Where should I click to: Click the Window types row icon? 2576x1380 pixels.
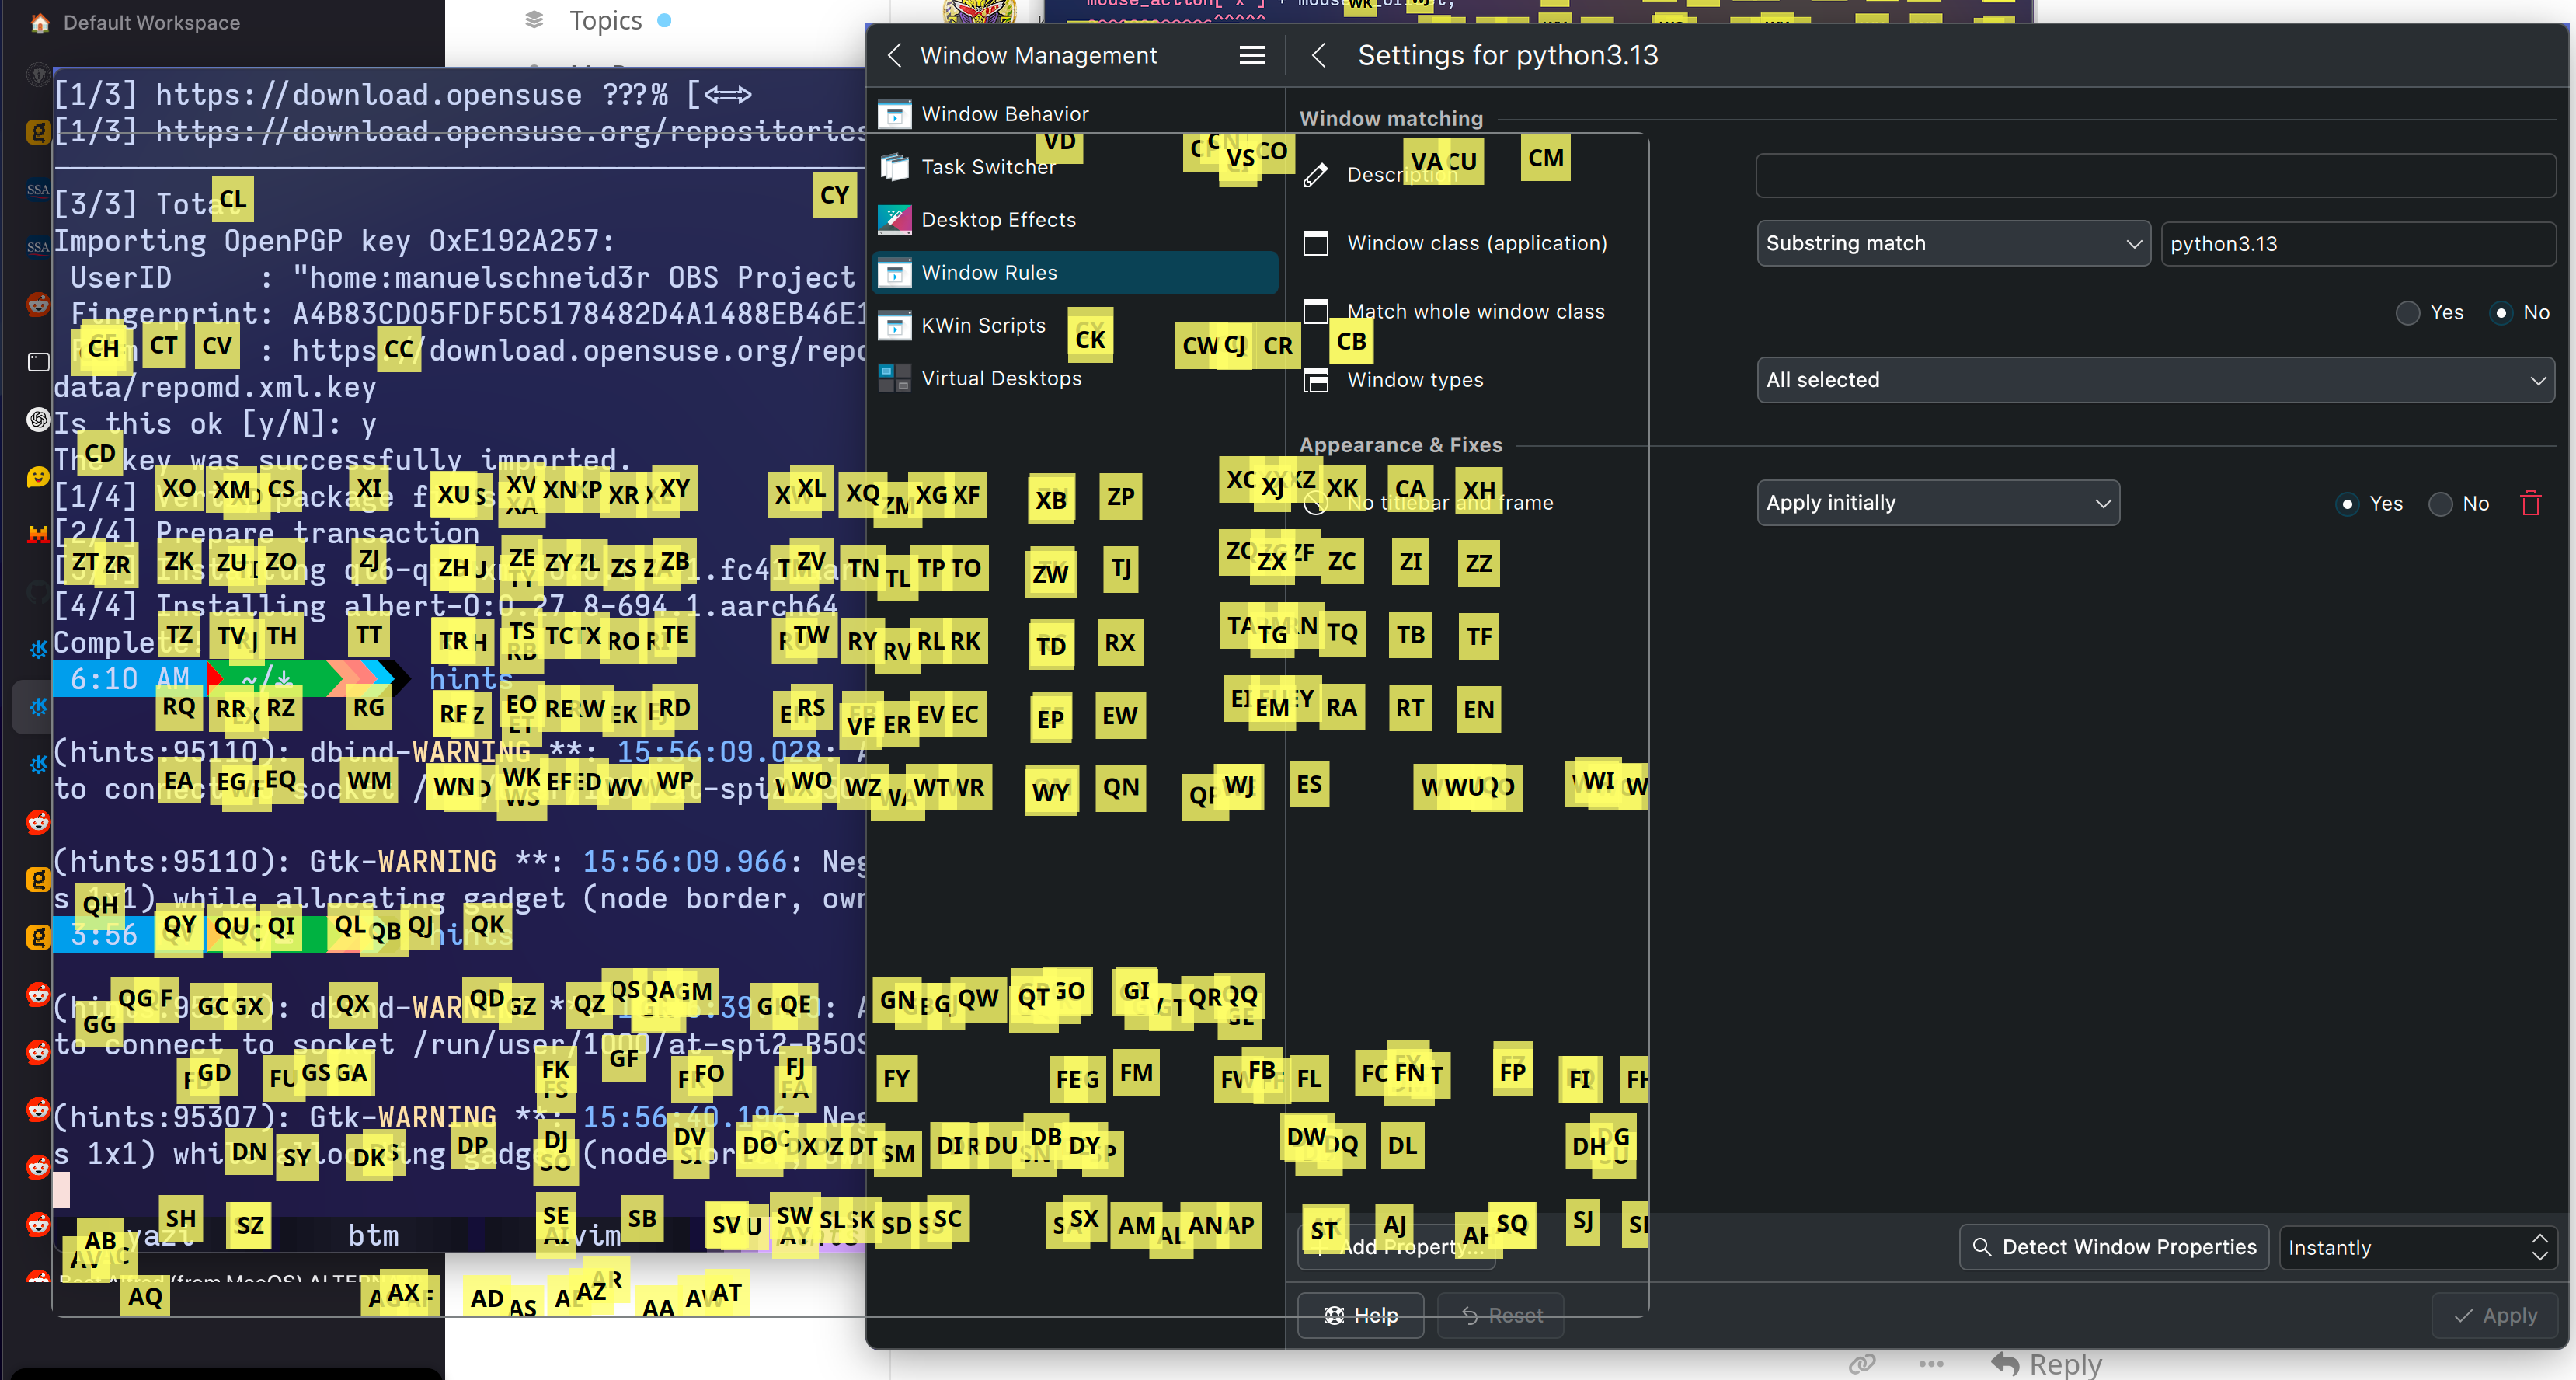click(1316, 380)
